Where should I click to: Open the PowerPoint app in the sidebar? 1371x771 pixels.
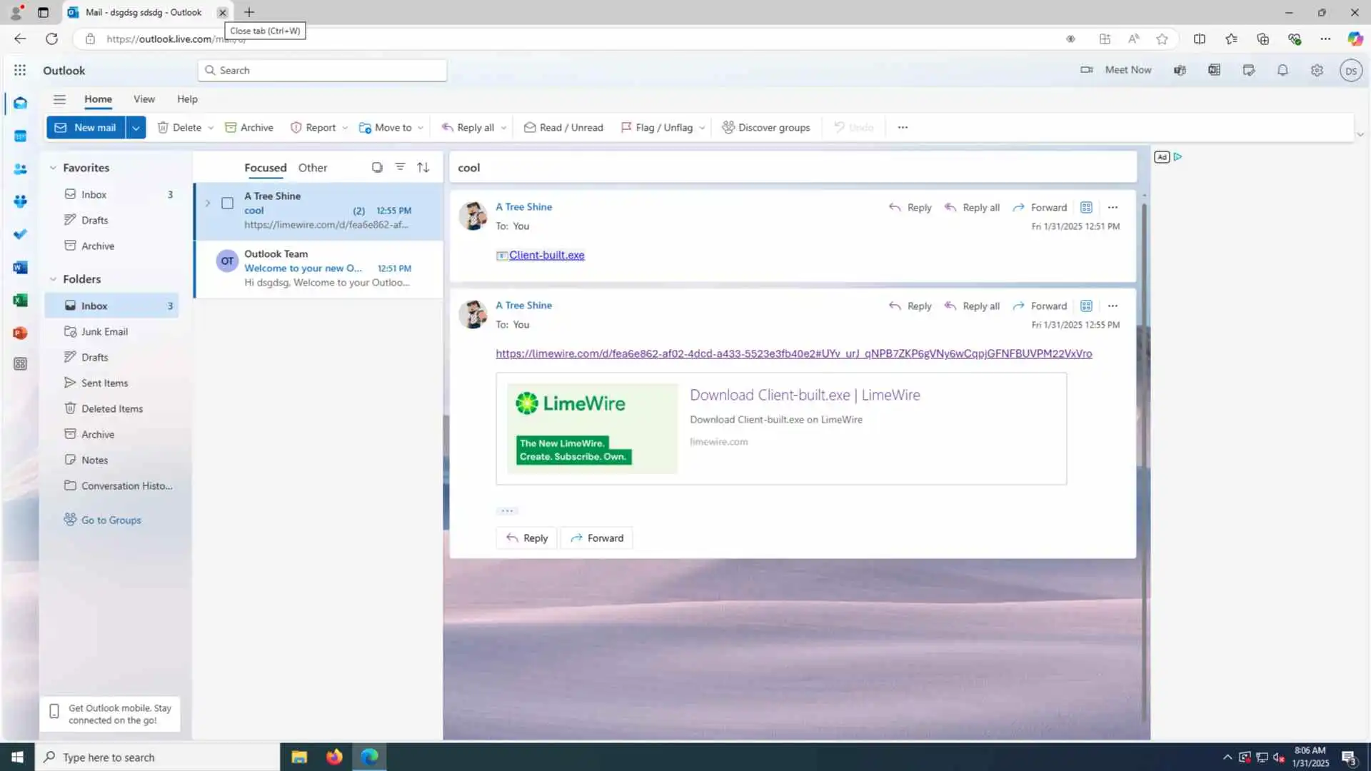tap(20, 333)
